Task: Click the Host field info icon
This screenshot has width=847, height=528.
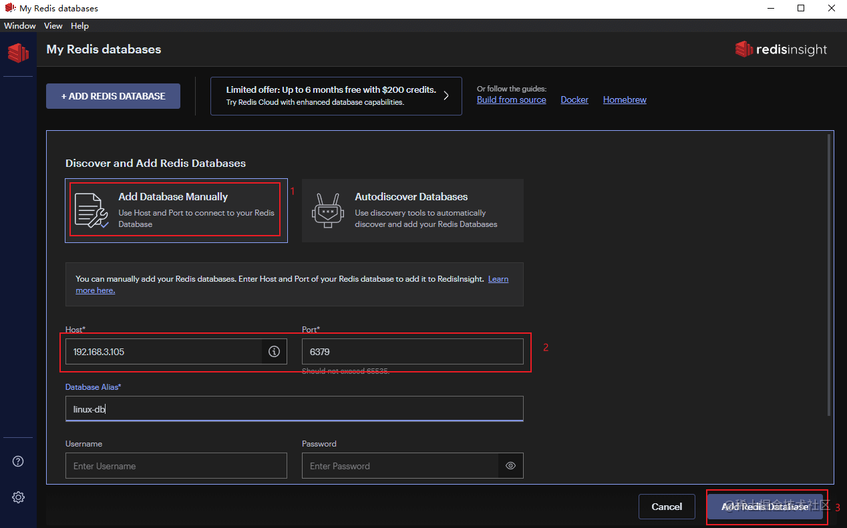Action: tap(274, 351)
